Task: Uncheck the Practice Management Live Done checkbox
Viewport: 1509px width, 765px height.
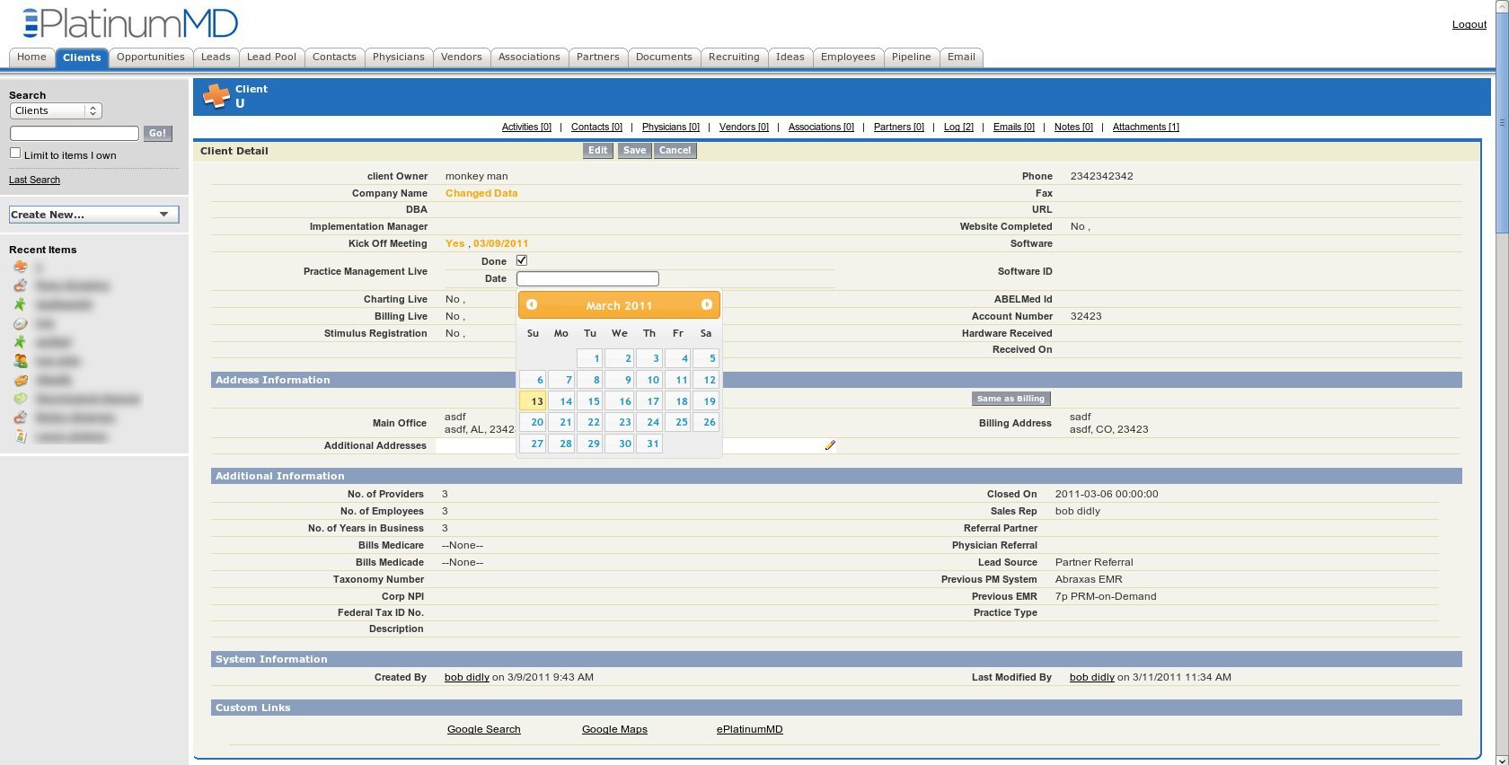Action: (x=522, y=260)
